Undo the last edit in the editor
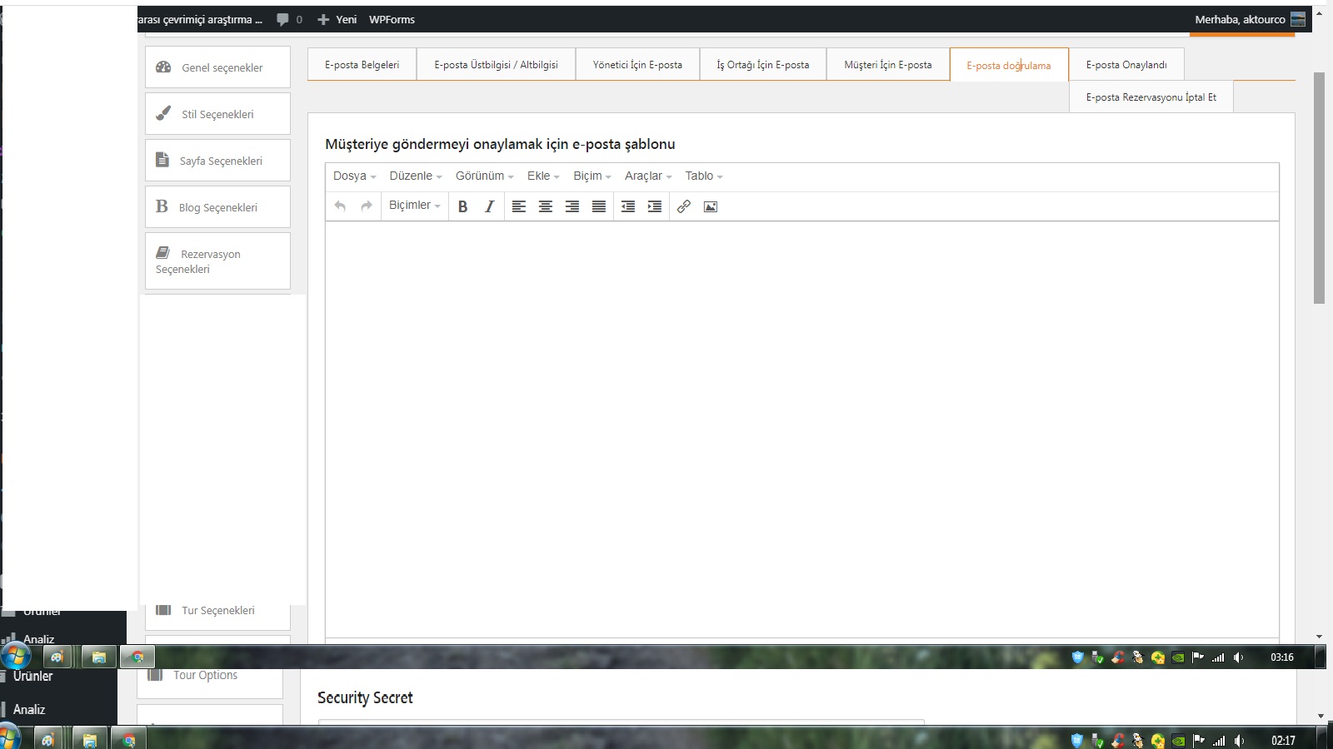The height and width of the screenshot is (749, 1333). [x=340, y=206]
